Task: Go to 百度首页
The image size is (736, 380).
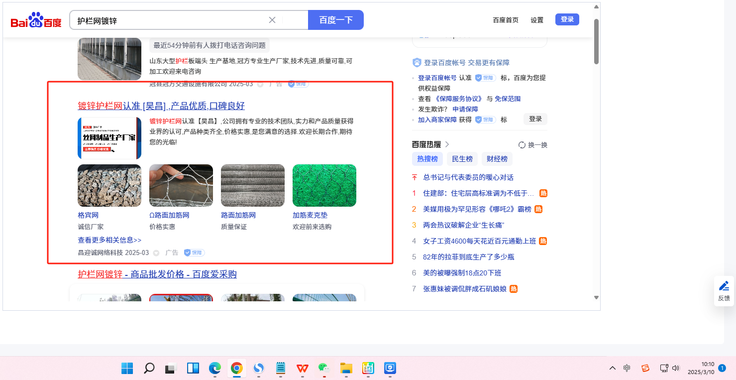Action: (x=506, y=20)
